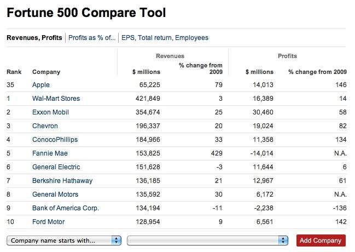Open the 'Company name starts with...' dropdown

click(64, 240)
